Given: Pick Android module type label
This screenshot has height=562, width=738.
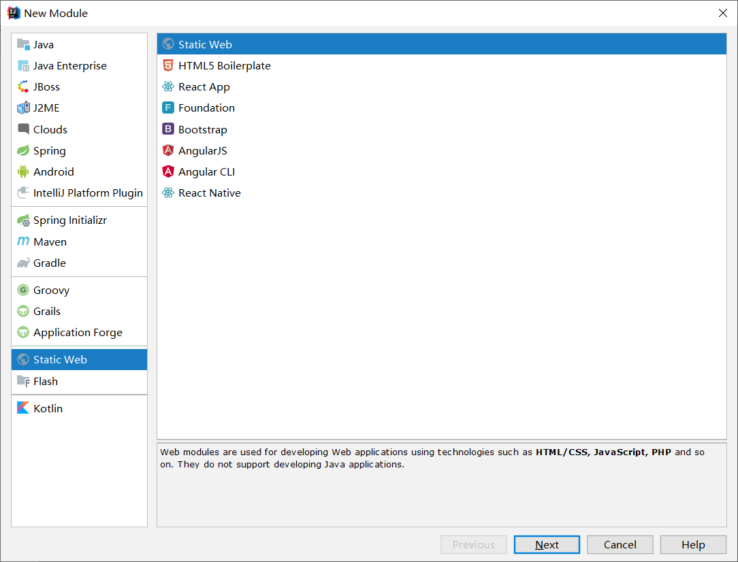Looking at the screenshot, I should coord(54,171).
